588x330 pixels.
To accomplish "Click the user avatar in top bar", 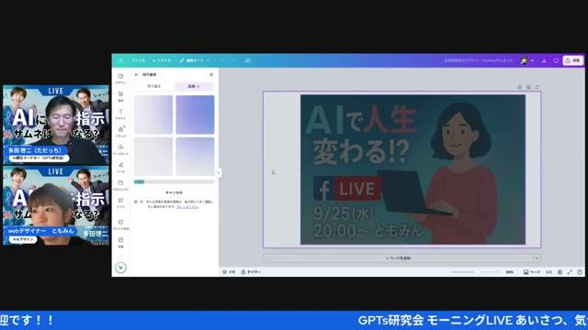I will 525,60.
